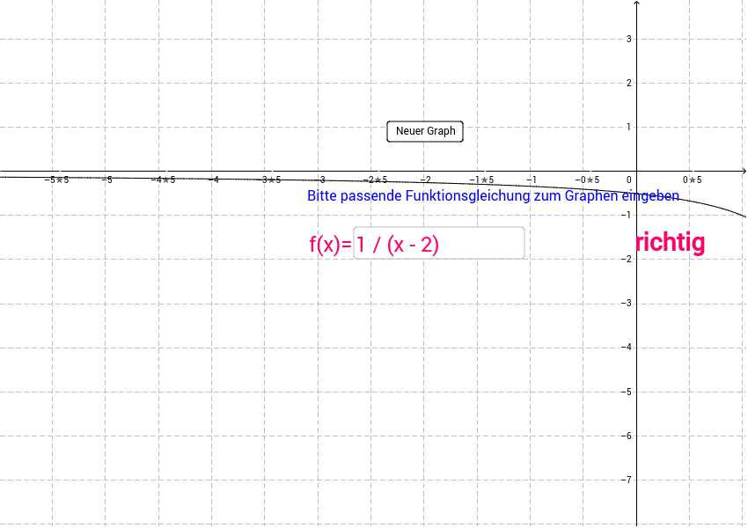Click the x-axis label −5
The image size is (748, 528).
click(106, 180)
